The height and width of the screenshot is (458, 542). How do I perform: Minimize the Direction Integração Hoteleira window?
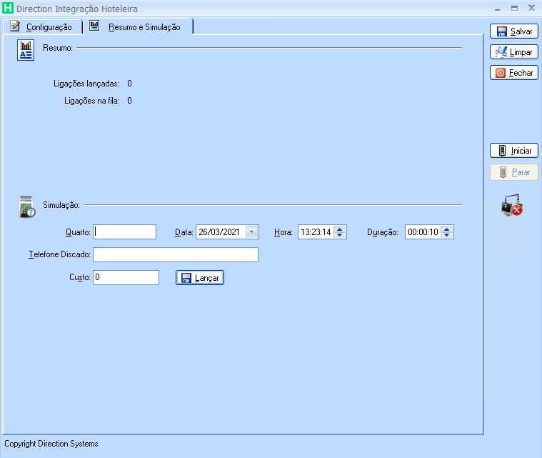tap(498, 9)
